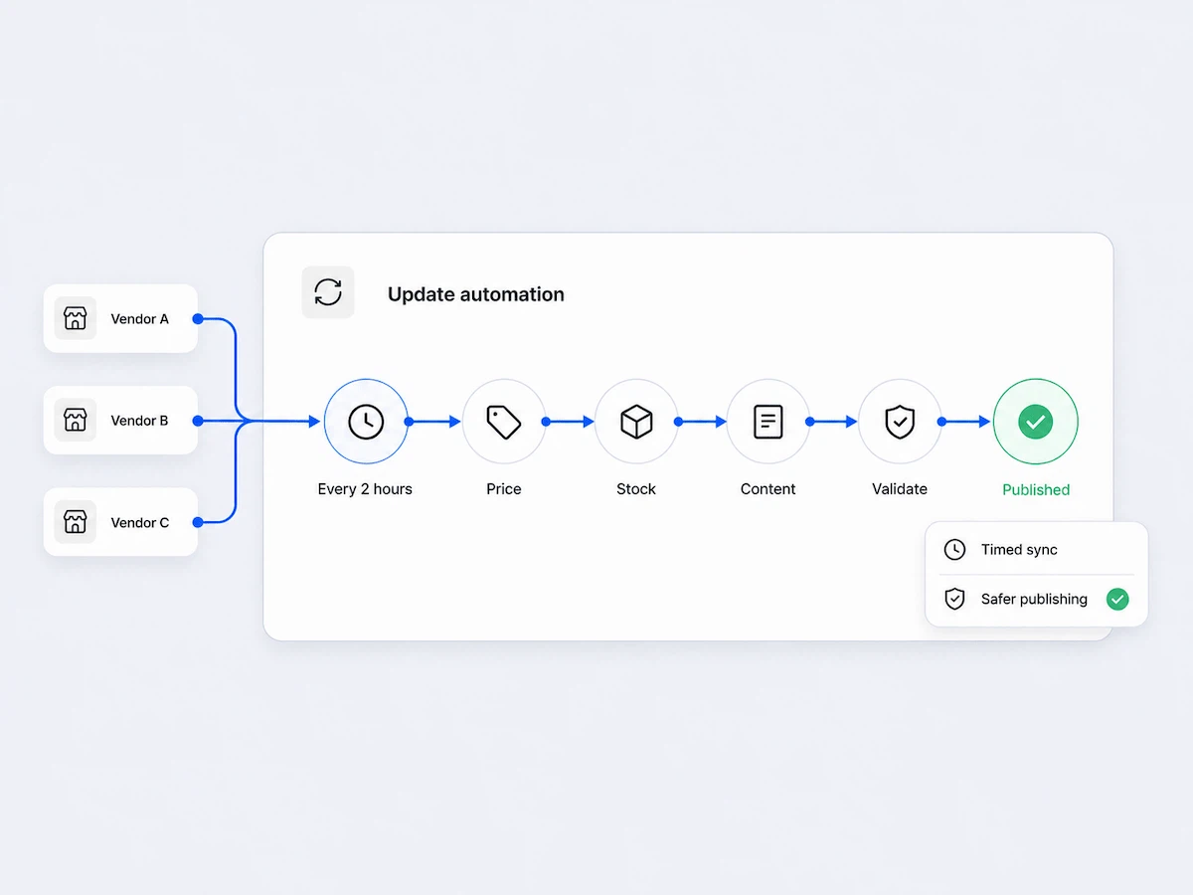The height and width of the screenshot is (895, 1193).
Task: Click the Vendor C store icon
Action: (76, 522)
